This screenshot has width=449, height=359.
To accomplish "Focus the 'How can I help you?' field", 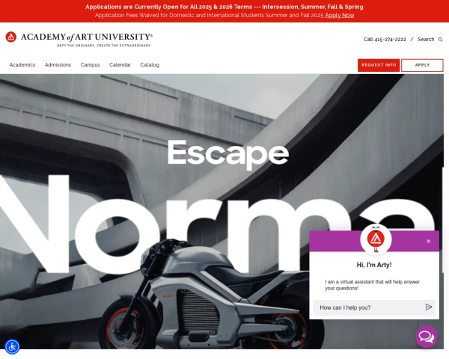I will [370, 307].
